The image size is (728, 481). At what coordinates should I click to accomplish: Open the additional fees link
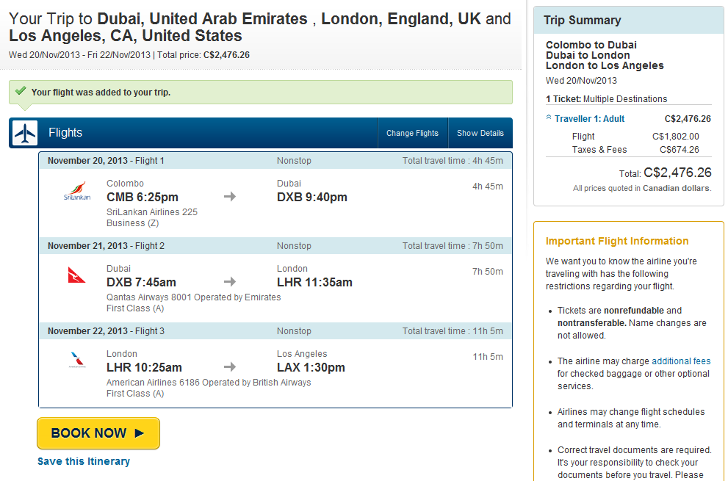coord(681,361)
